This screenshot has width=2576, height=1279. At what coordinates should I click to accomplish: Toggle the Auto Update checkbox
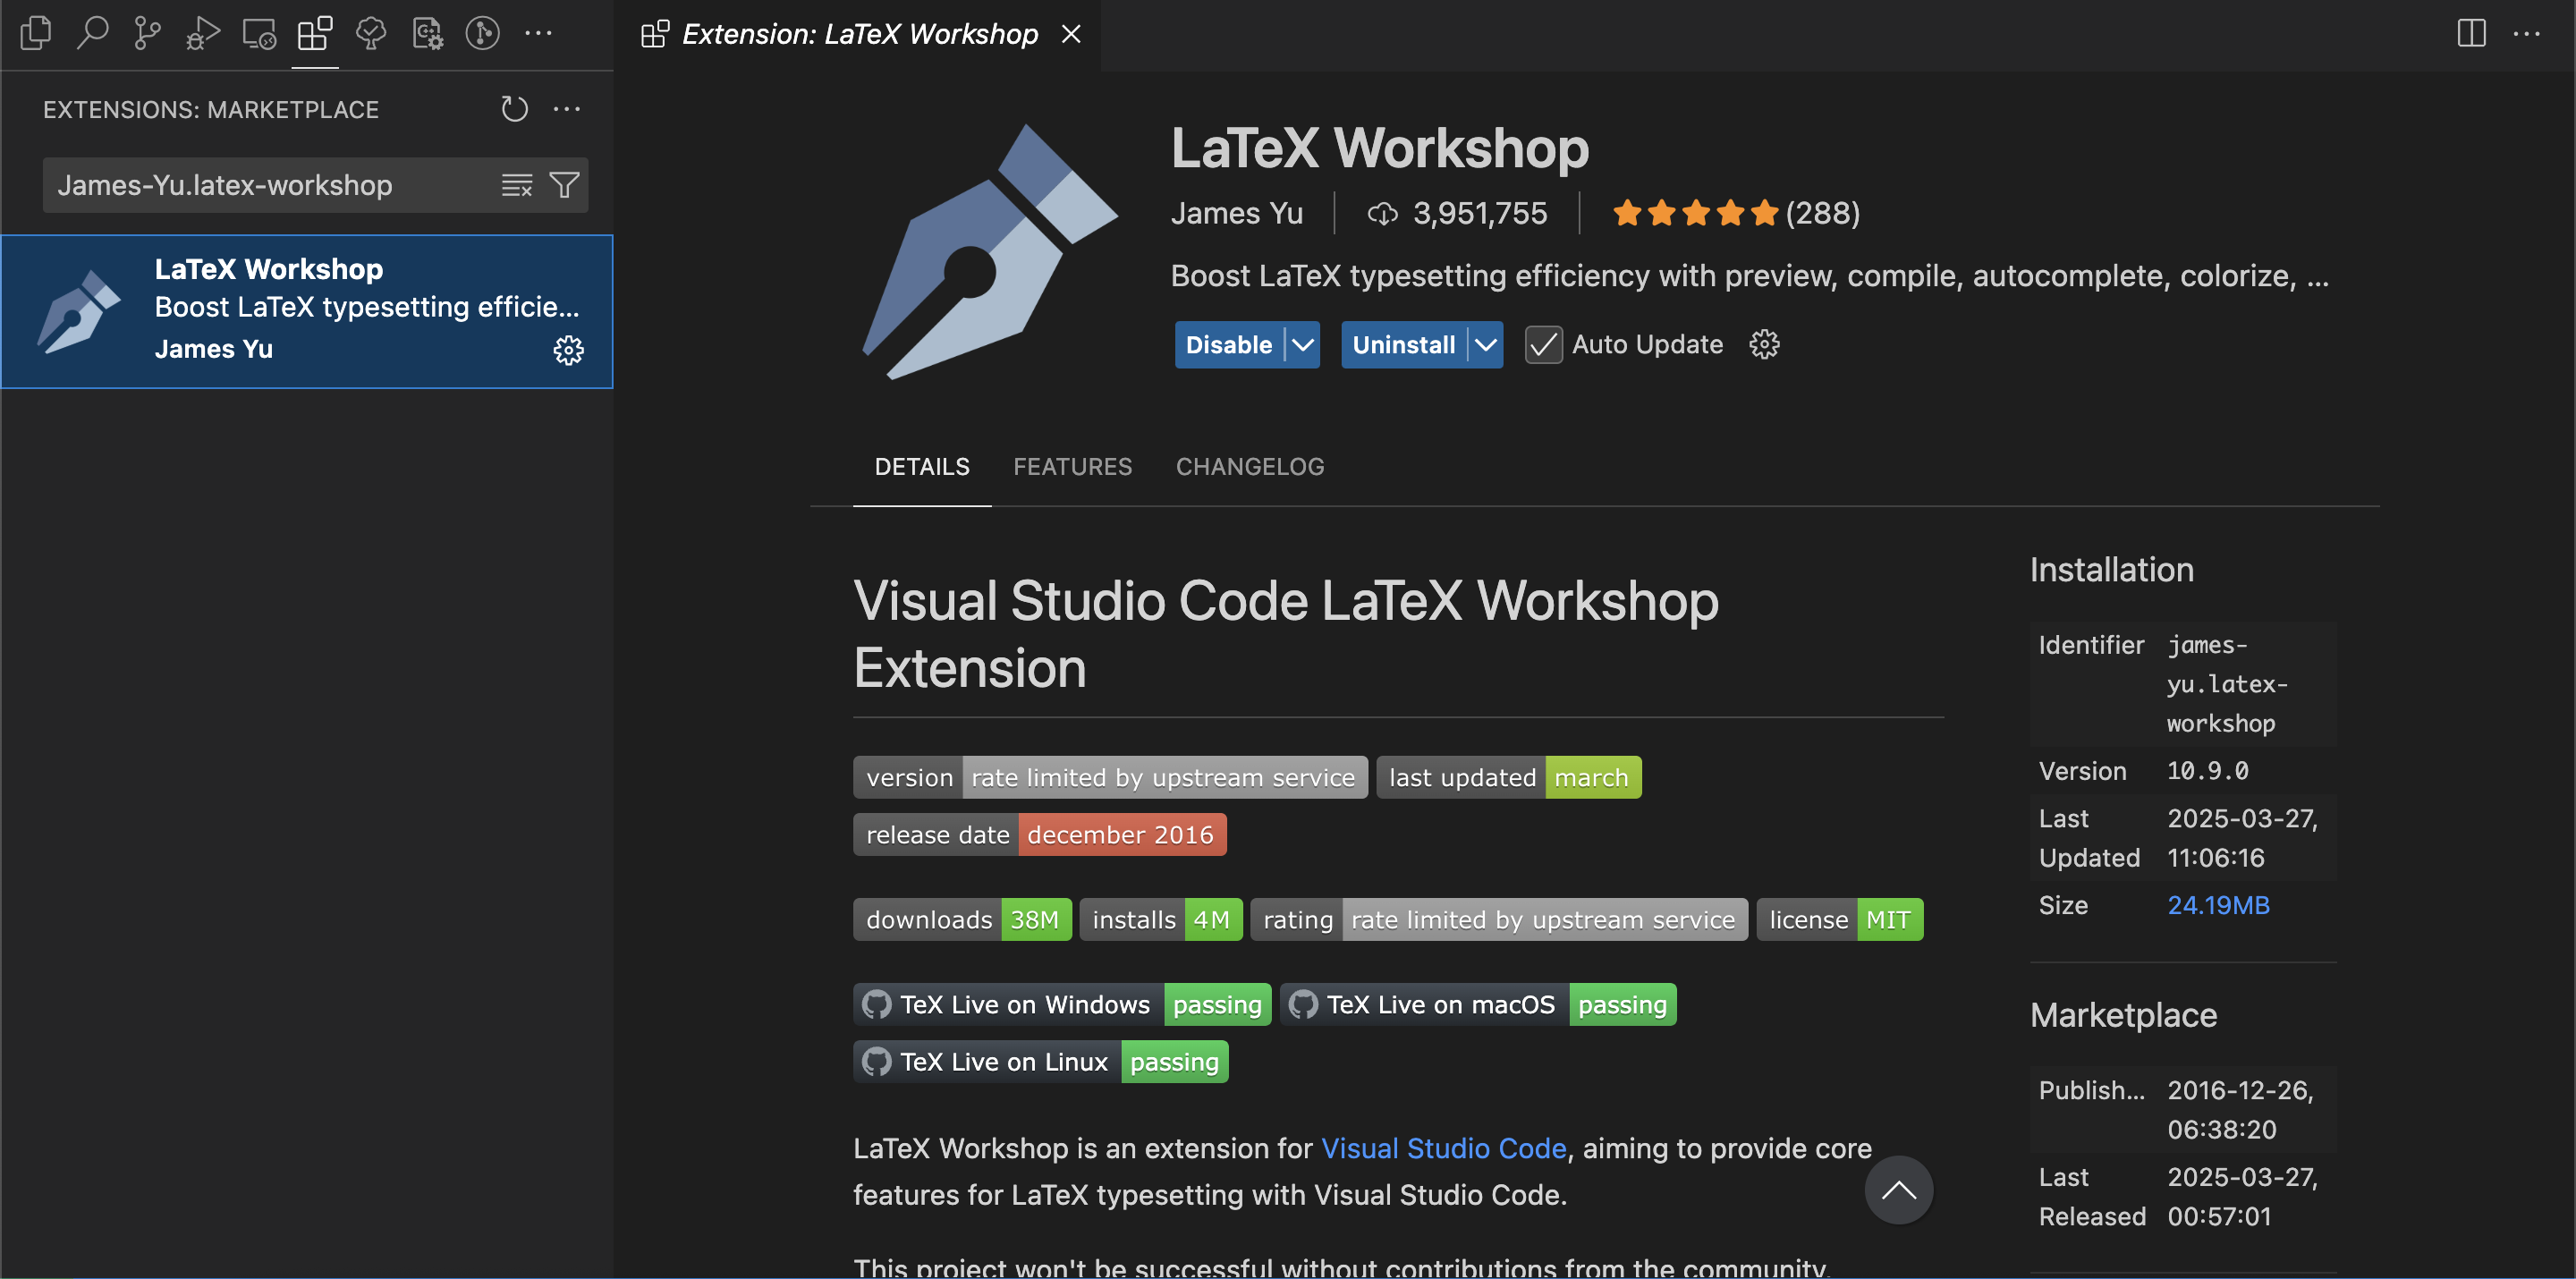click(1543, 345)
